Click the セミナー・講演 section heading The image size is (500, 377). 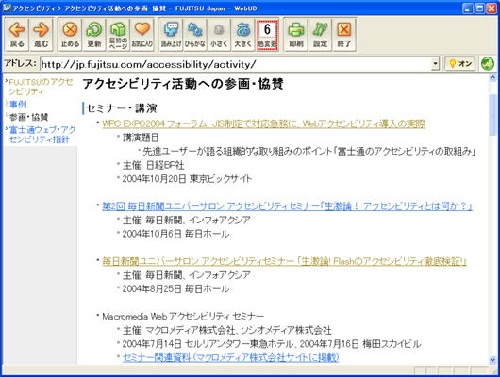pyautogui.click(x=122, y=108)
